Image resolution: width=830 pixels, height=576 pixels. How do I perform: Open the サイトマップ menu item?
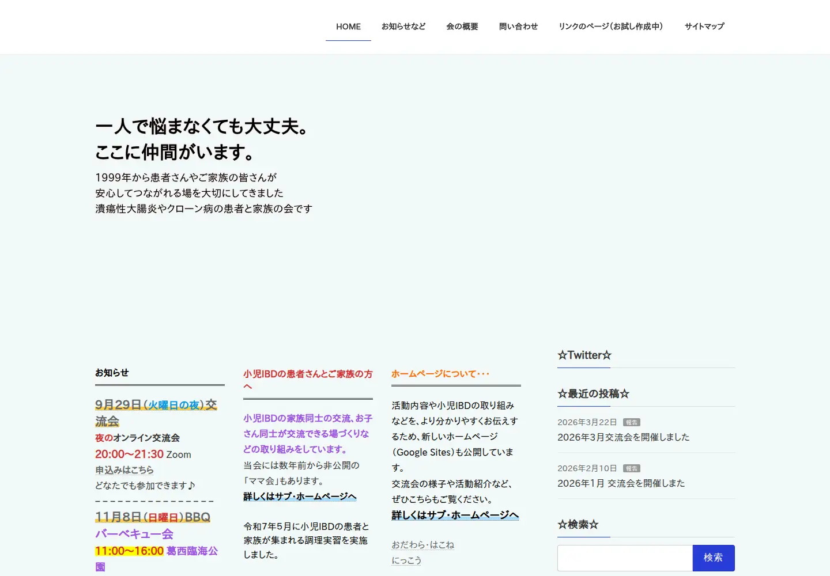[704, 26]
